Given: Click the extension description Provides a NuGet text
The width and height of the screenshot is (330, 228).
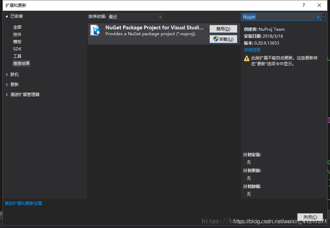Looking at the screenshot, I should pos(151,34).
